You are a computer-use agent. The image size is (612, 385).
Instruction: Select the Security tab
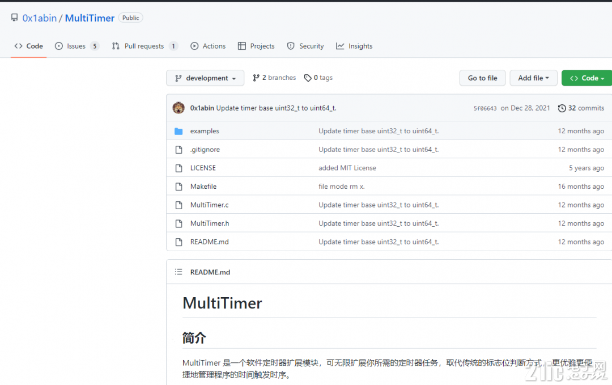(305, 46)
